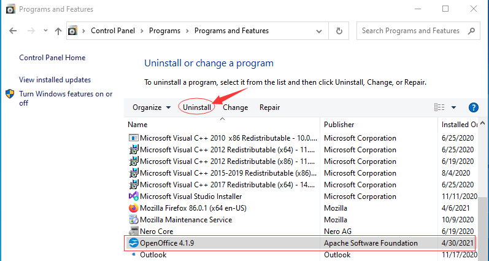Click the Visual C++ 2012 (x64) icon
The height and width of the screenshot is (261, 489).
(134, 150)
